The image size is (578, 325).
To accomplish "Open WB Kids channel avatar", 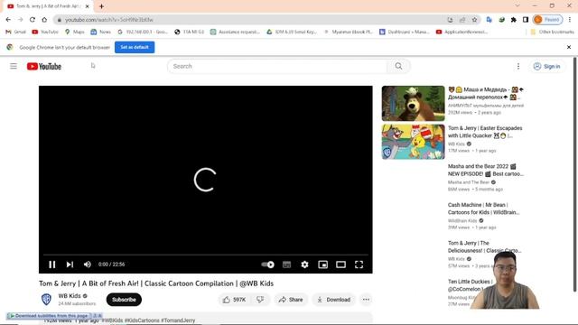I will tap(46, 299).
